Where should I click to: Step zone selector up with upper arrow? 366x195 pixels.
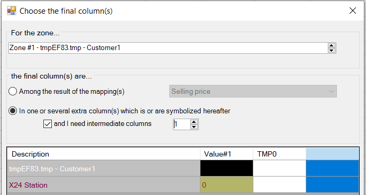[x=332, y=45]
